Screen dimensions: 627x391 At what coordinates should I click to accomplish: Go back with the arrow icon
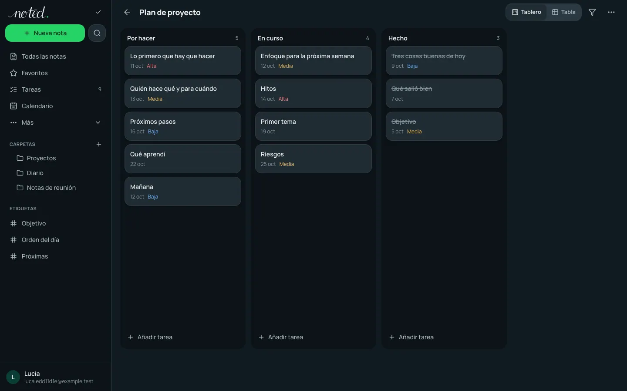pyautogui.click(x=127, y=12)
